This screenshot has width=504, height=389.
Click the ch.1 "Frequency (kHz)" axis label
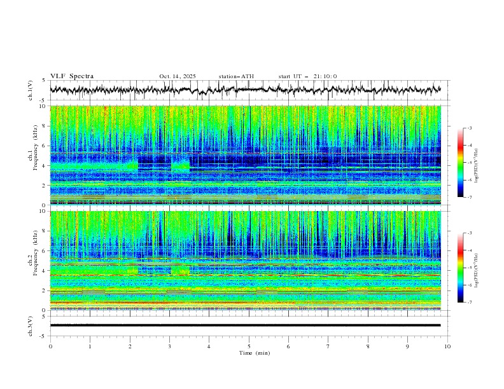pyautogui.click(x=36, y=148)
